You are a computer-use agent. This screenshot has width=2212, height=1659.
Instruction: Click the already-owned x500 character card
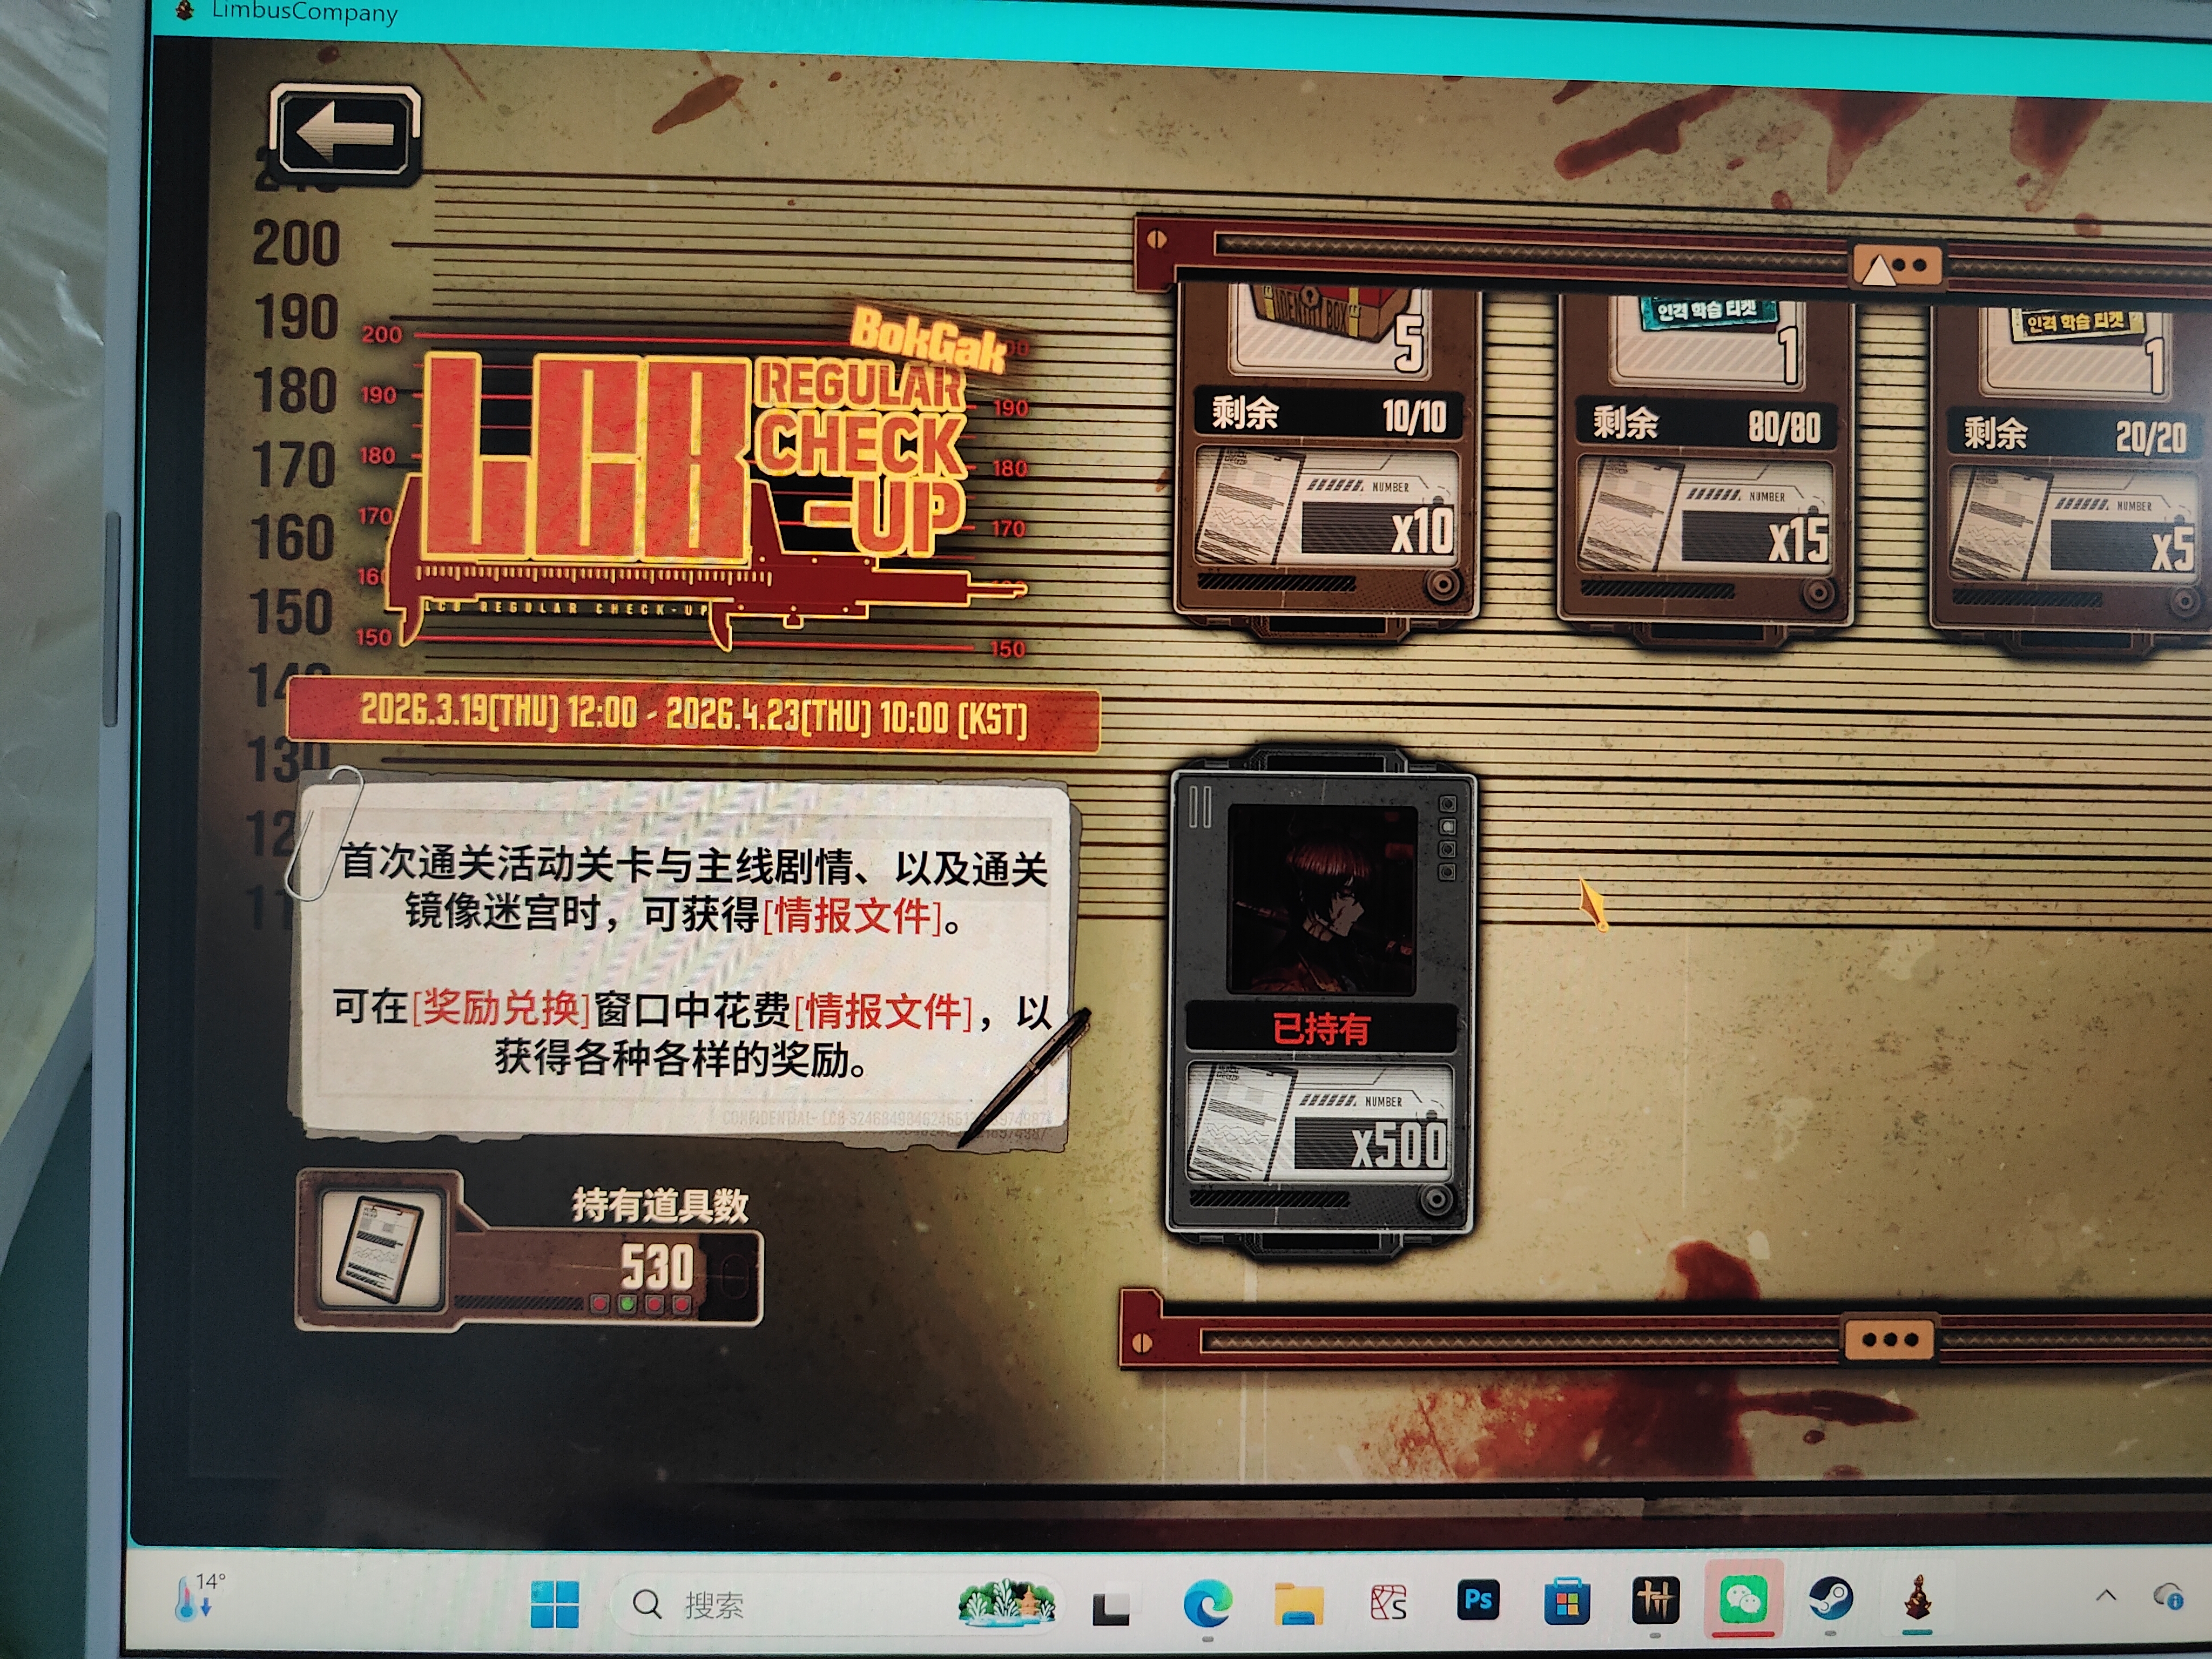point(1321,1001)
